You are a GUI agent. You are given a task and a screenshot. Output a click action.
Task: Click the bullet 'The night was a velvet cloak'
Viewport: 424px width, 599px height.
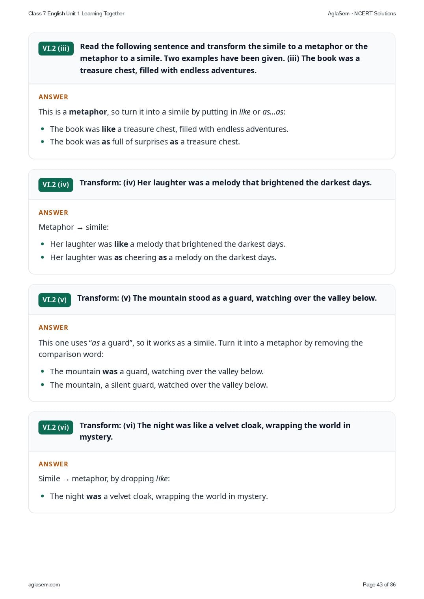pyautogui.click(x=159, y=496)
